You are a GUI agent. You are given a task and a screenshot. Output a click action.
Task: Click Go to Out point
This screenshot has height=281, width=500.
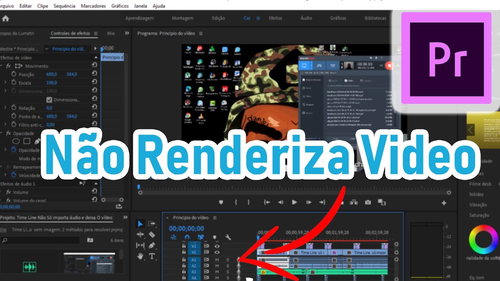pyautogui.click(x=322, y=202)
